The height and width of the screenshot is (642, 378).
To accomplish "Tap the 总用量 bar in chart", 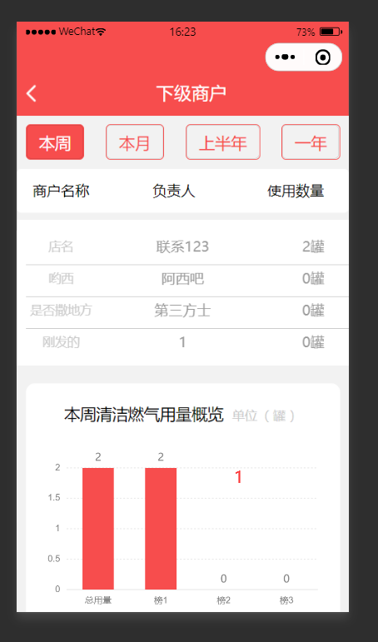I will pos(98,529).
